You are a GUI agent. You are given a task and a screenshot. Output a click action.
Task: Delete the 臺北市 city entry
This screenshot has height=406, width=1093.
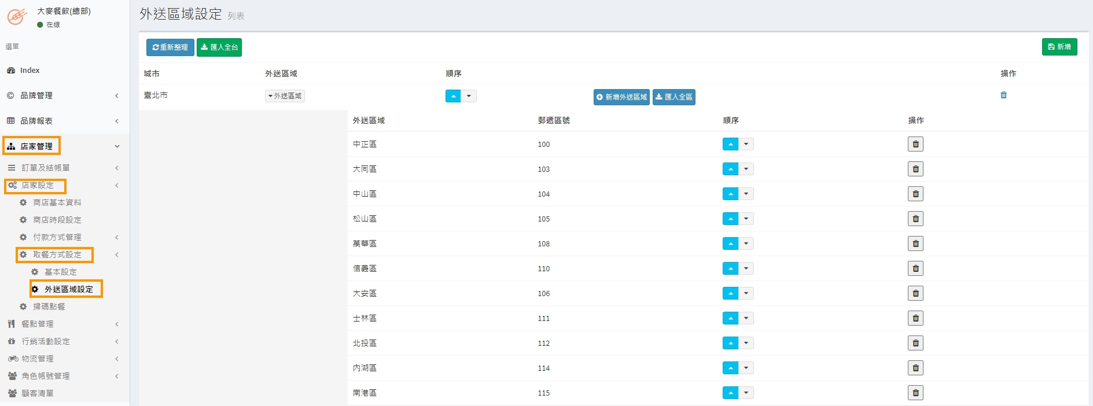[x=1003, y=95]
